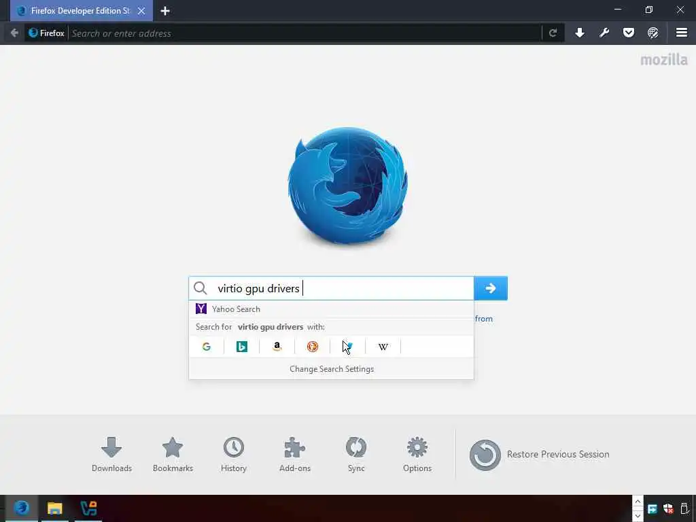Click the Firefox identity badge in address bar

coord(47,33)
